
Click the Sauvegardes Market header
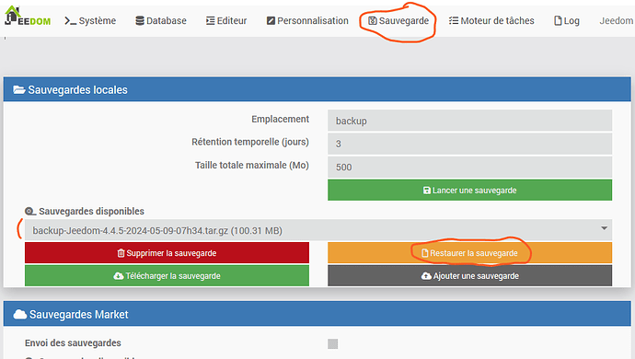tap(317, 314)
